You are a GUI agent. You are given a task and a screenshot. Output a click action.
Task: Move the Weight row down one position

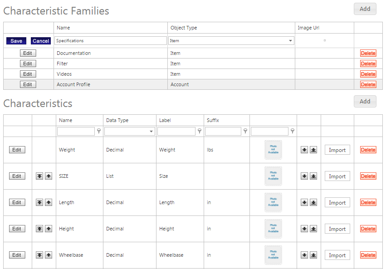tap(304, 150)
